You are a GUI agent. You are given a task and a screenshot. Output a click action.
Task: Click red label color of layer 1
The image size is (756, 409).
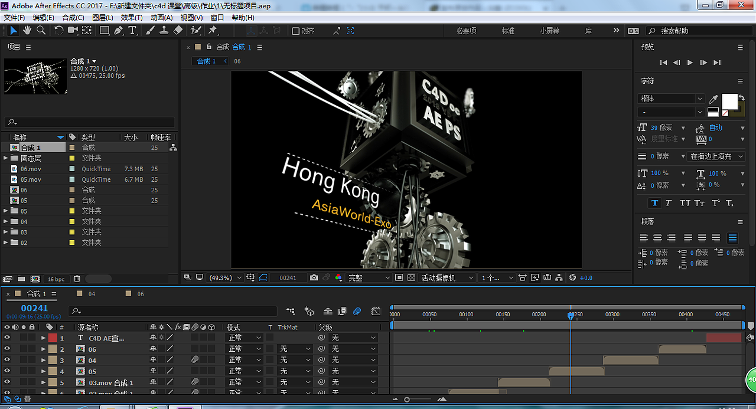pos(53,338)
